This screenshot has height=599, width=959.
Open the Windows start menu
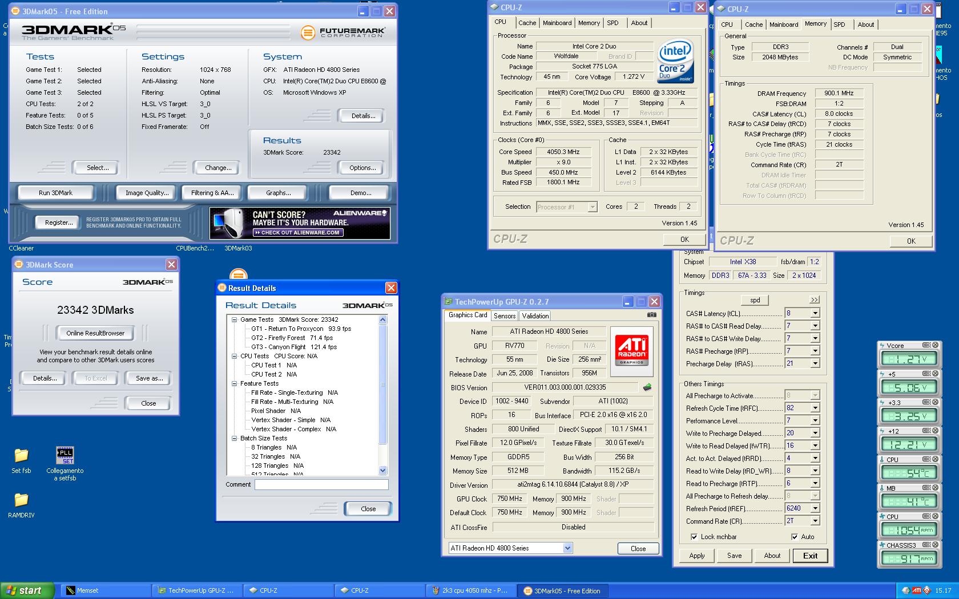[x=27, y=590]
